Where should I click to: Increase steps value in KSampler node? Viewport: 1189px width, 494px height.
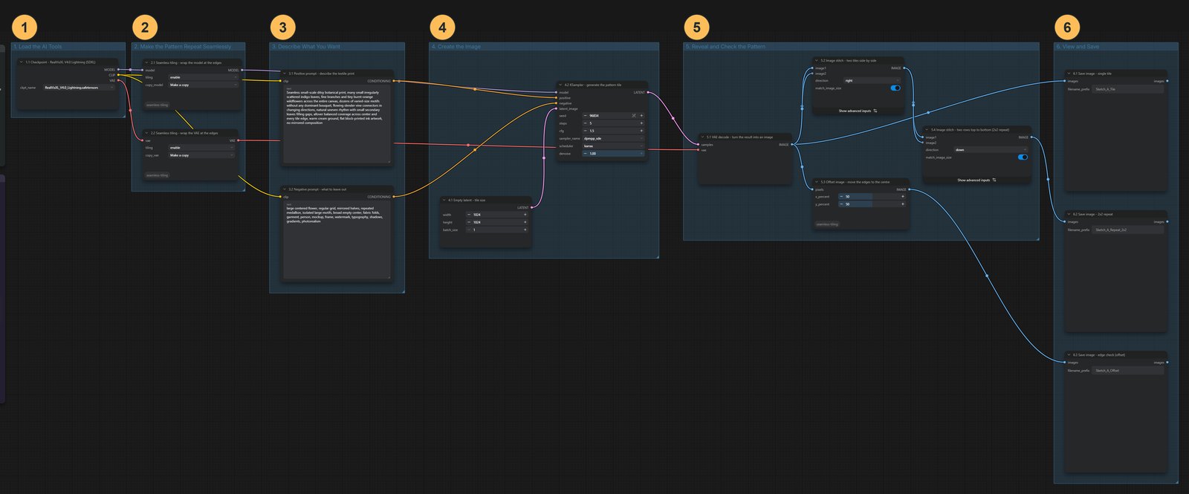click(641, 123)
